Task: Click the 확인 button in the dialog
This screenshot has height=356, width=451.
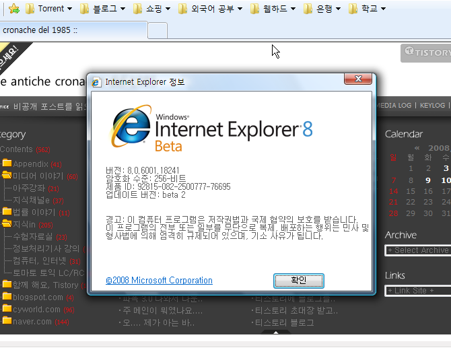Action: (x=299, y=281)
